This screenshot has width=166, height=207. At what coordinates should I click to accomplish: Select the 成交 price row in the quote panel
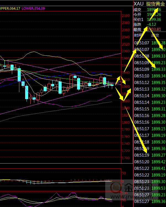click(149, 9)
